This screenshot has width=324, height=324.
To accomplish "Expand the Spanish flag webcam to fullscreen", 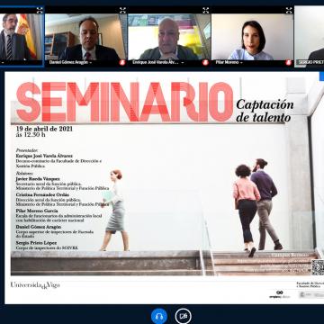I will click(40, 10).
